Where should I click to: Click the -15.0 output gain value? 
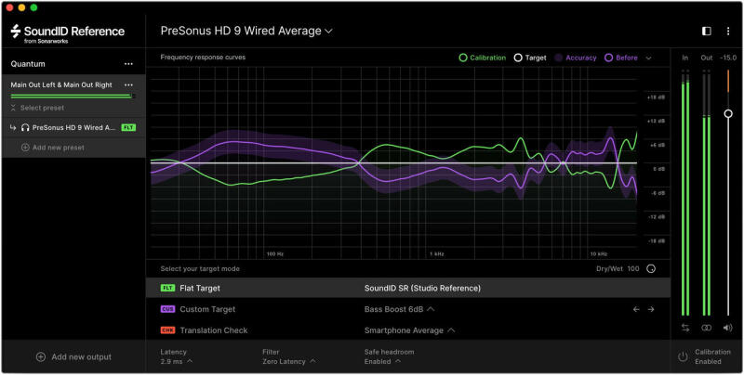coord(728,58)
